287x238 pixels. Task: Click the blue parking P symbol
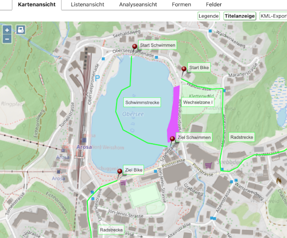pyautogui.click(x=97, y=78)
